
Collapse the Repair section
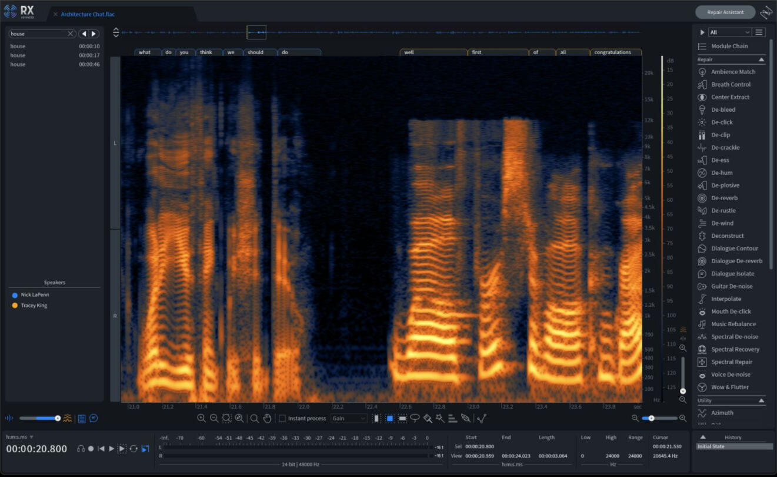761,59
